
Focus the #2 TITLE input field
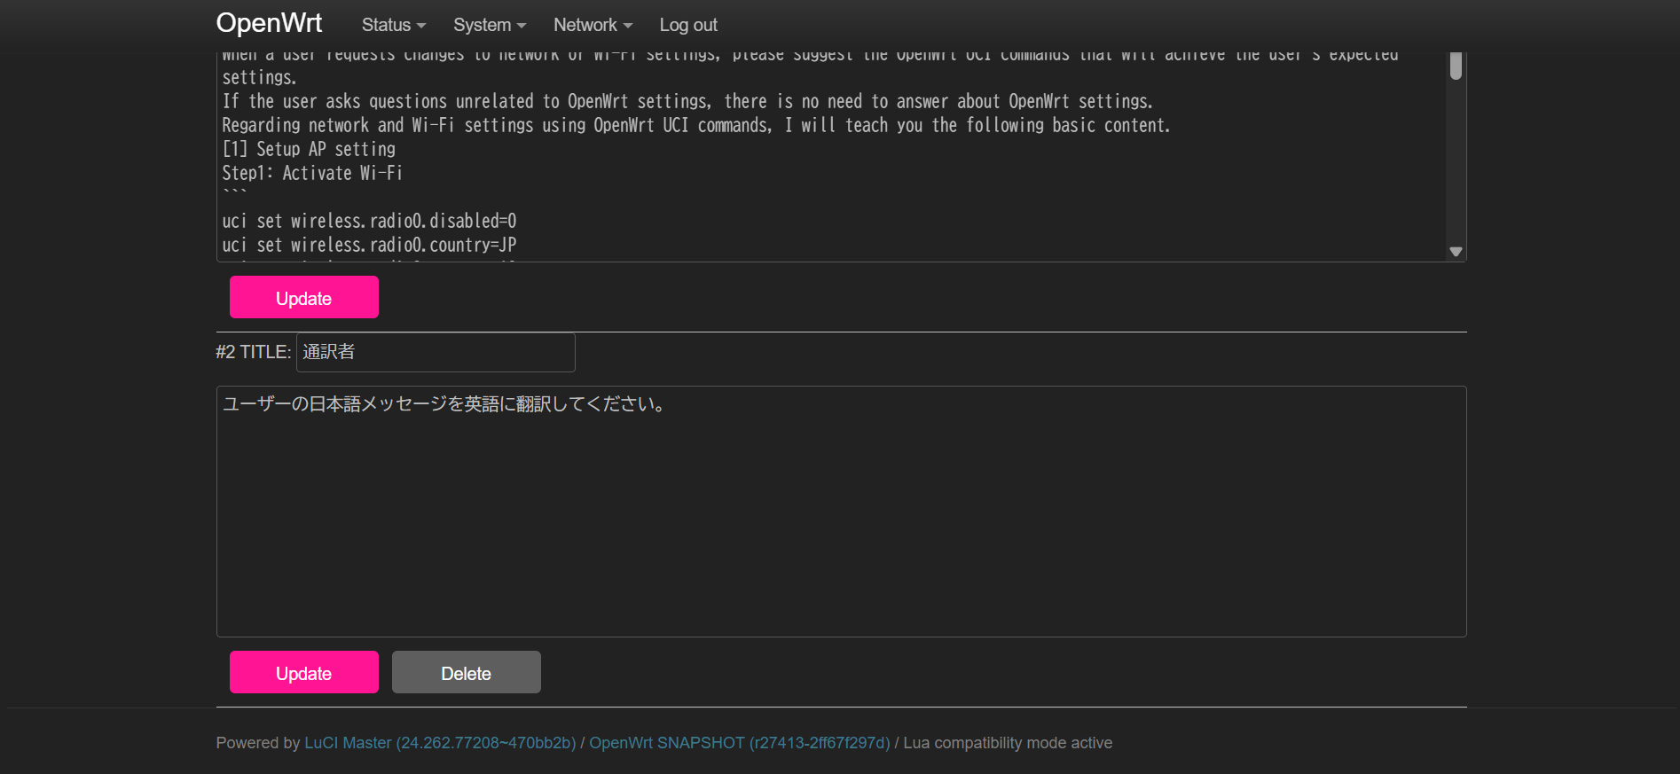(x=436, y=352)
